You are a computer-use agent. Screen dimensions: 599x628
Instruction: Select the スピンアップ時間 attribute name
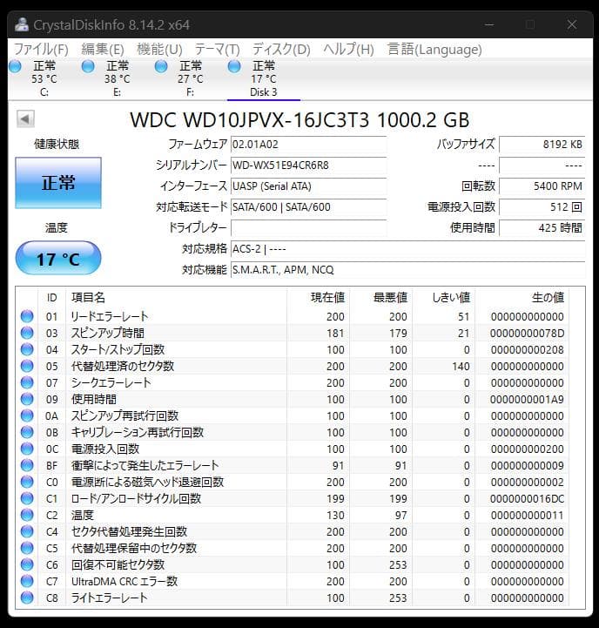click(107, 333)
